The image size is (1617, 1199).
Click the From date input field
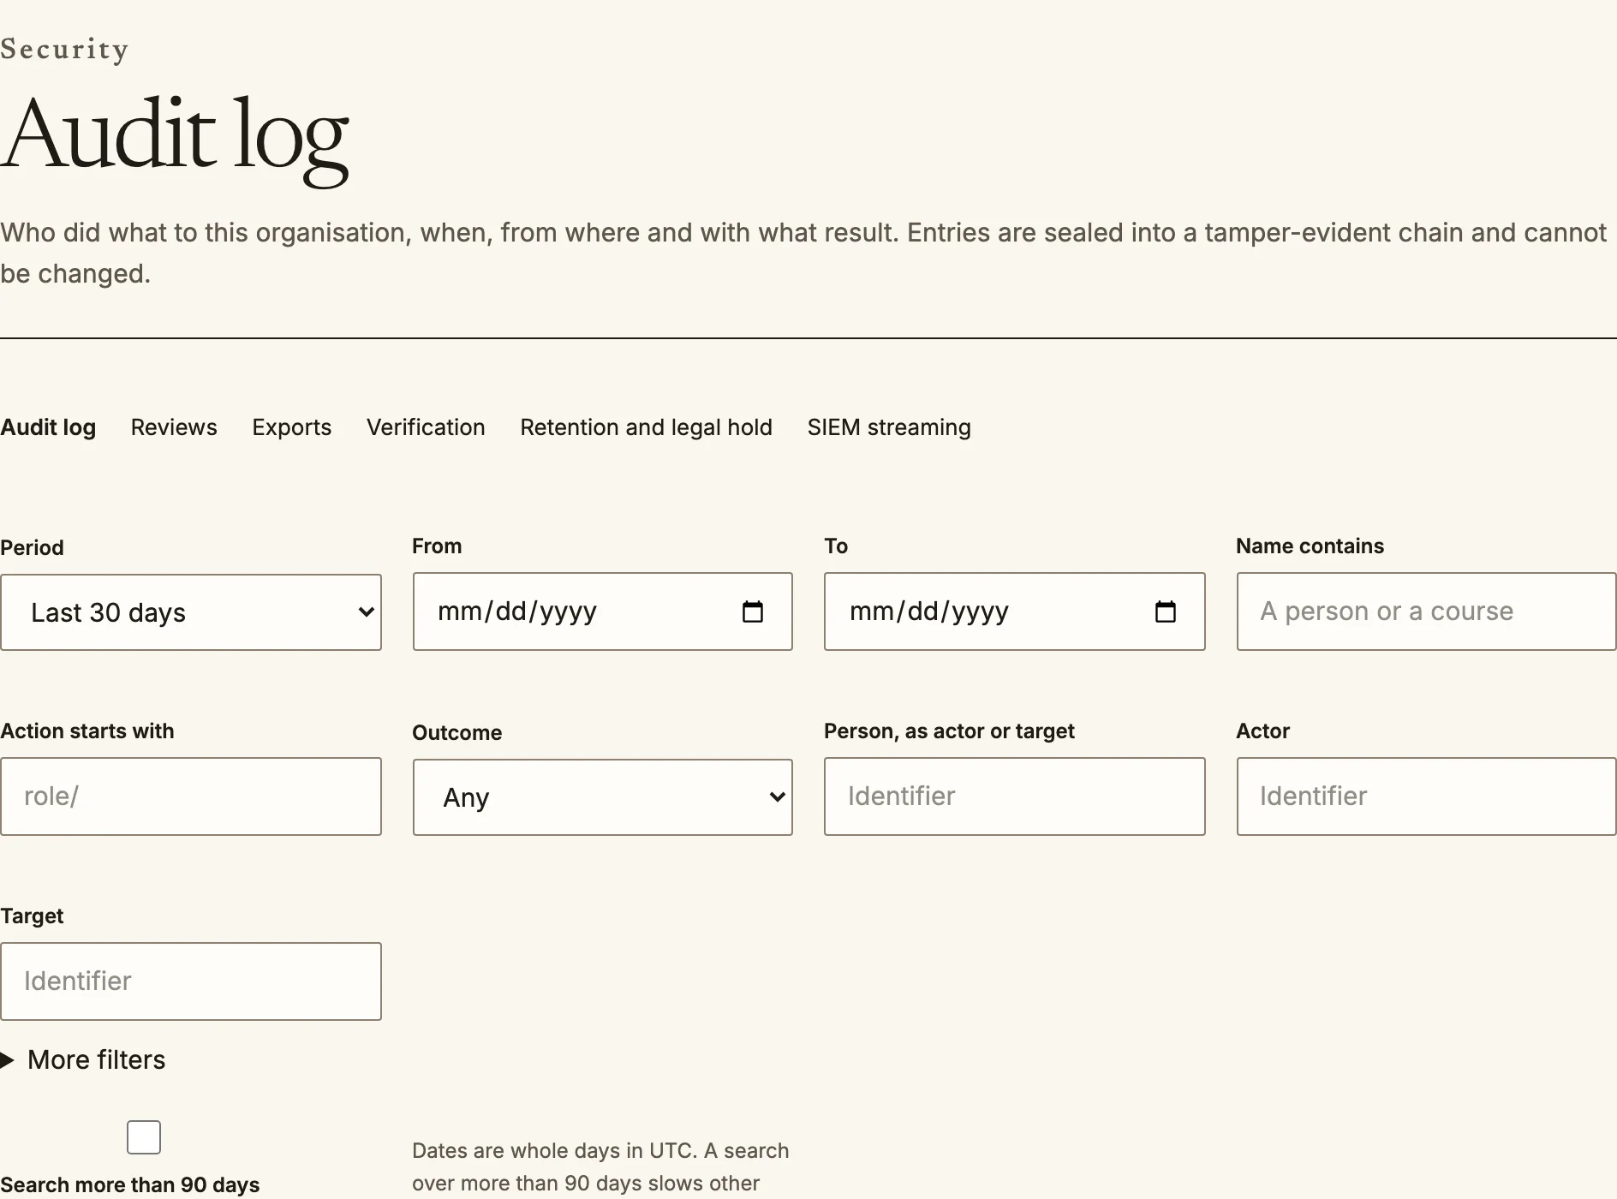point(603,611)
